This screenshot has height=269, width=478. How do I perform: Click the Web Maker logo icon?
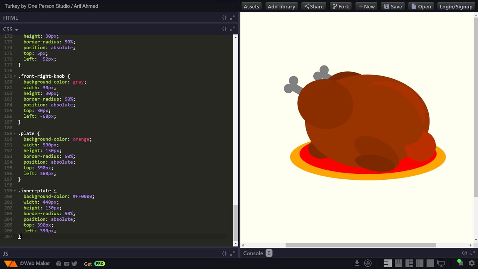click(x=10, y=263)
